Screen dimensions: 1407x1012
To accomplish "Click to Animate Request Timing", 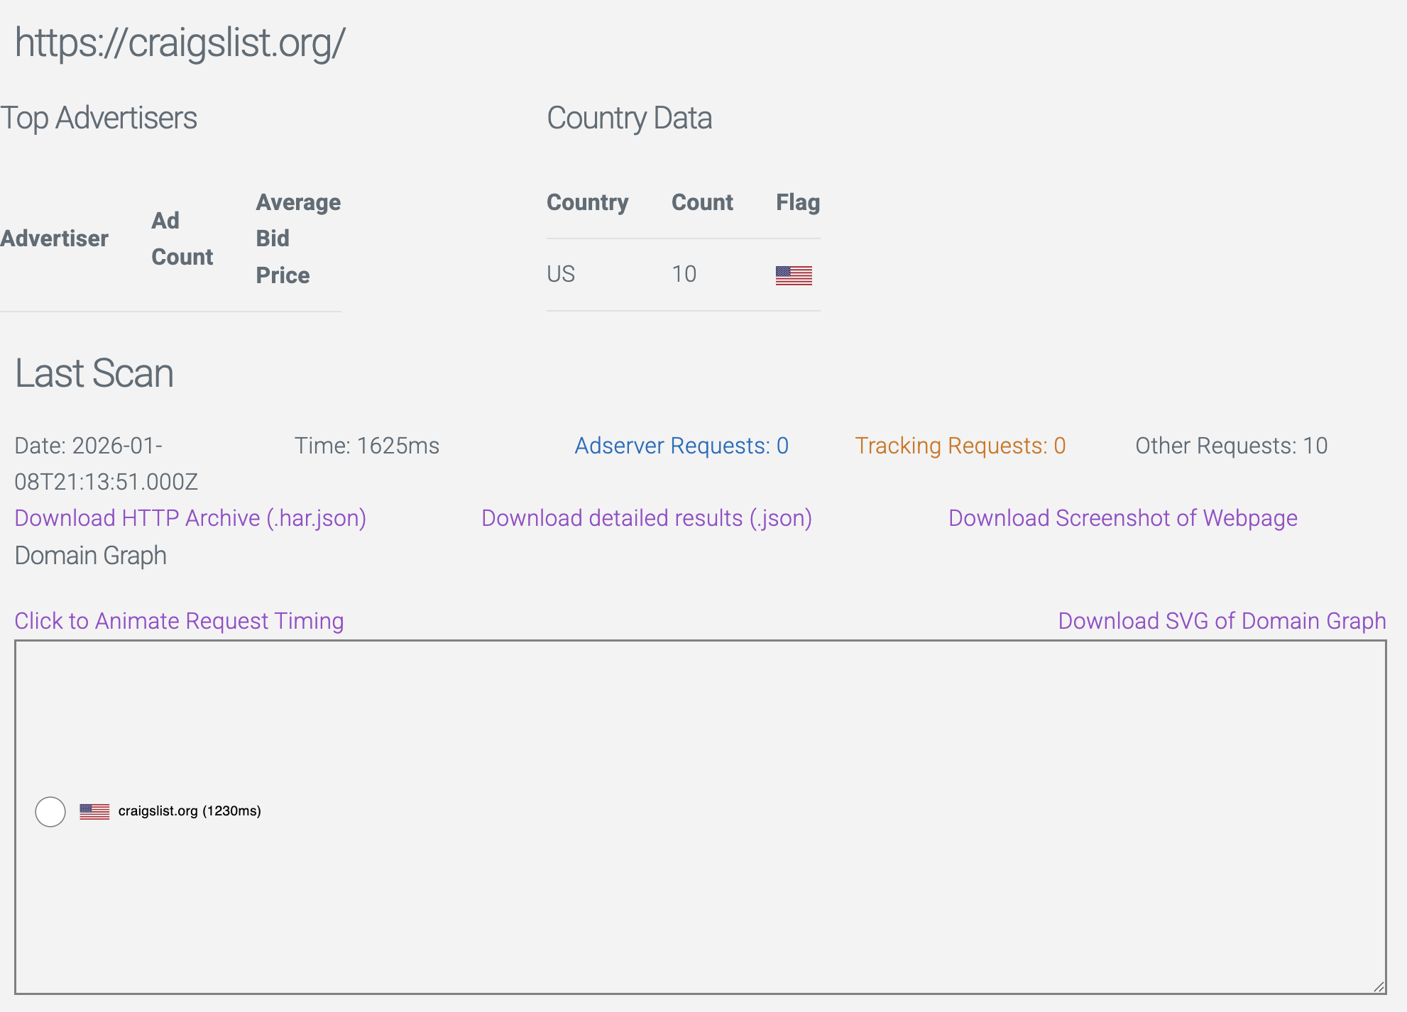I will (179, 621).
